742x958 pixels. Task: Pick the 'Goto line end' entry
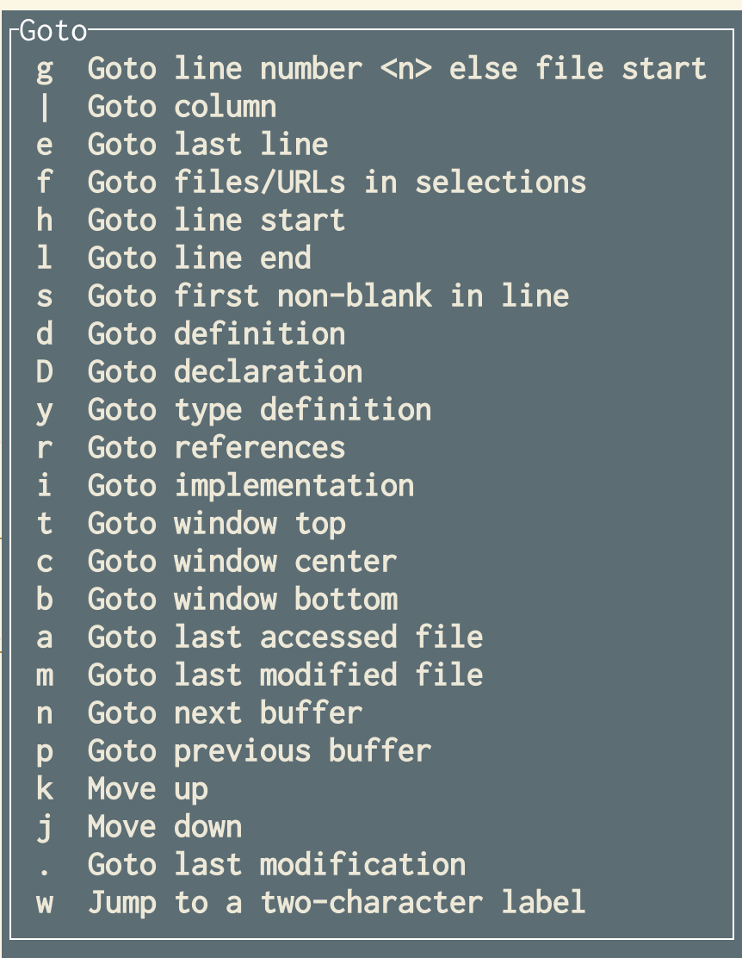(x=199, y=258)
